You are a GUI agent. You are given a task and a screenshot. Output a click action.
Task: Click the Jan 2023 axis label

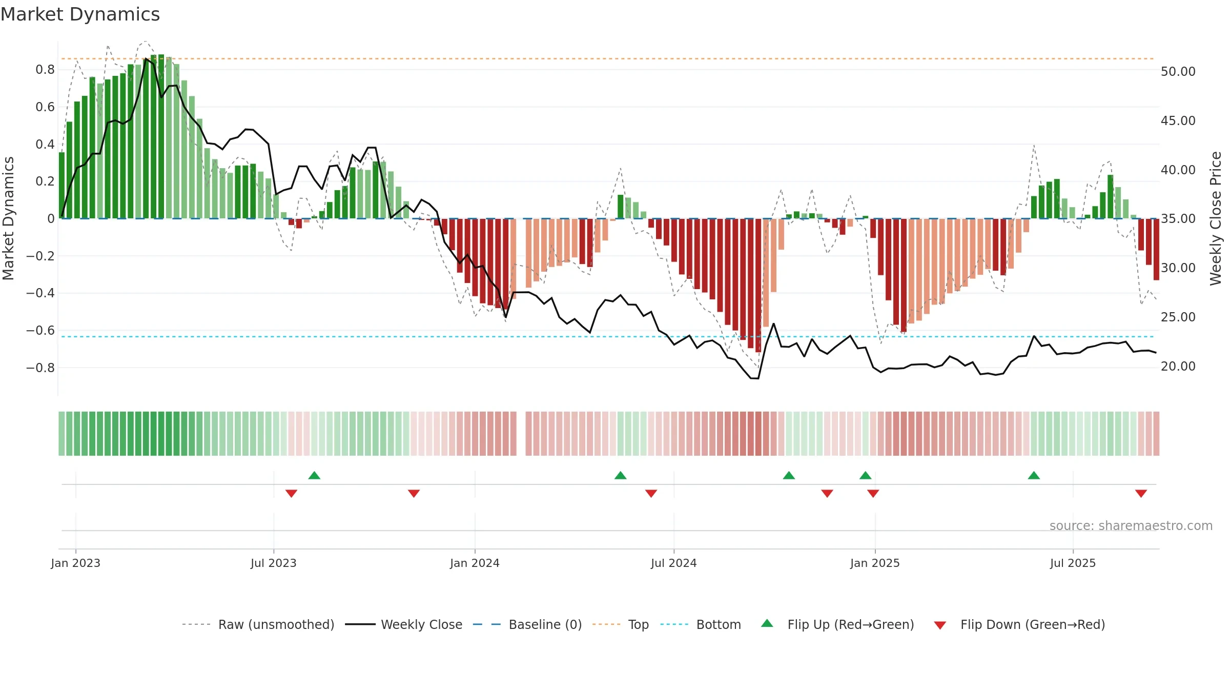(x=76, y=563)
